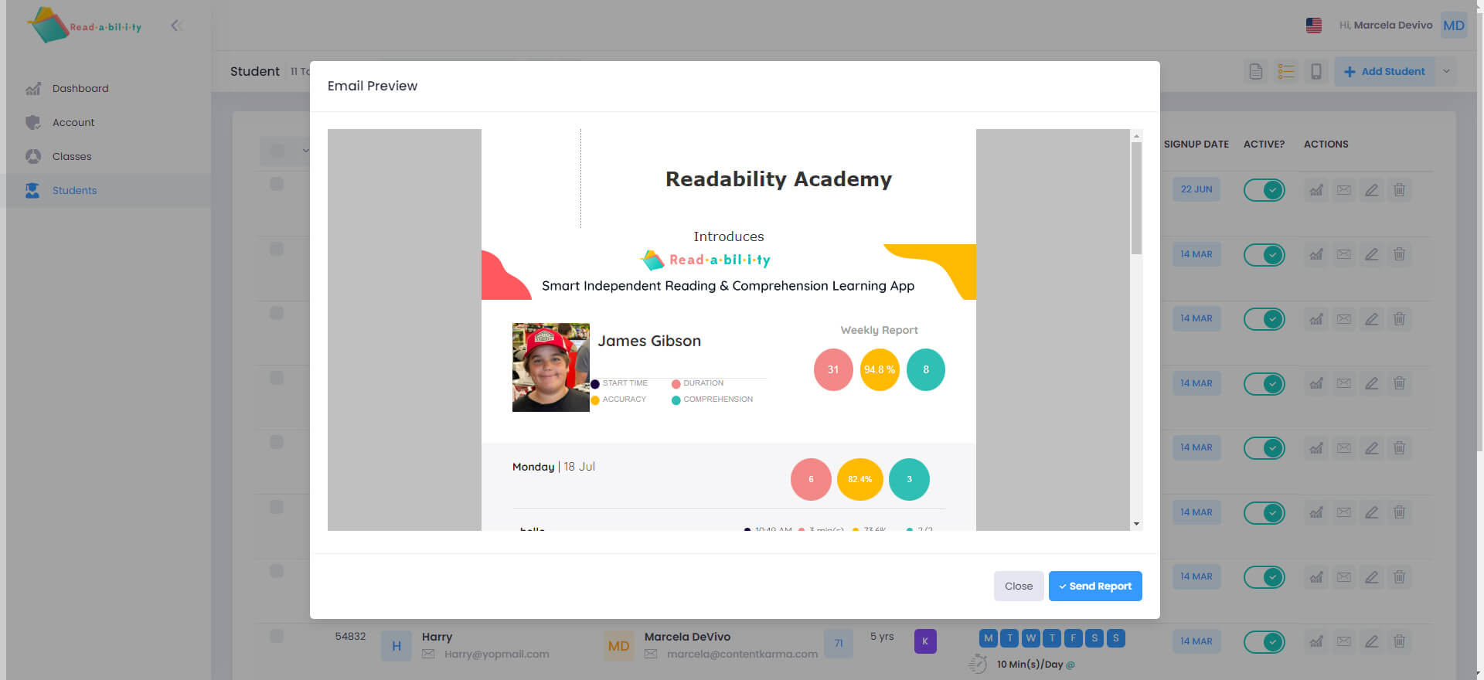The image size is (1484, 680).
Task: Click the Readability logo inside the email preview
Action: [x=706, y=260]
